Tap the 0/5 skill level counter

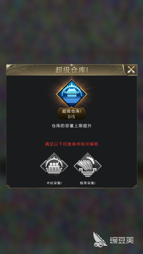71,117
